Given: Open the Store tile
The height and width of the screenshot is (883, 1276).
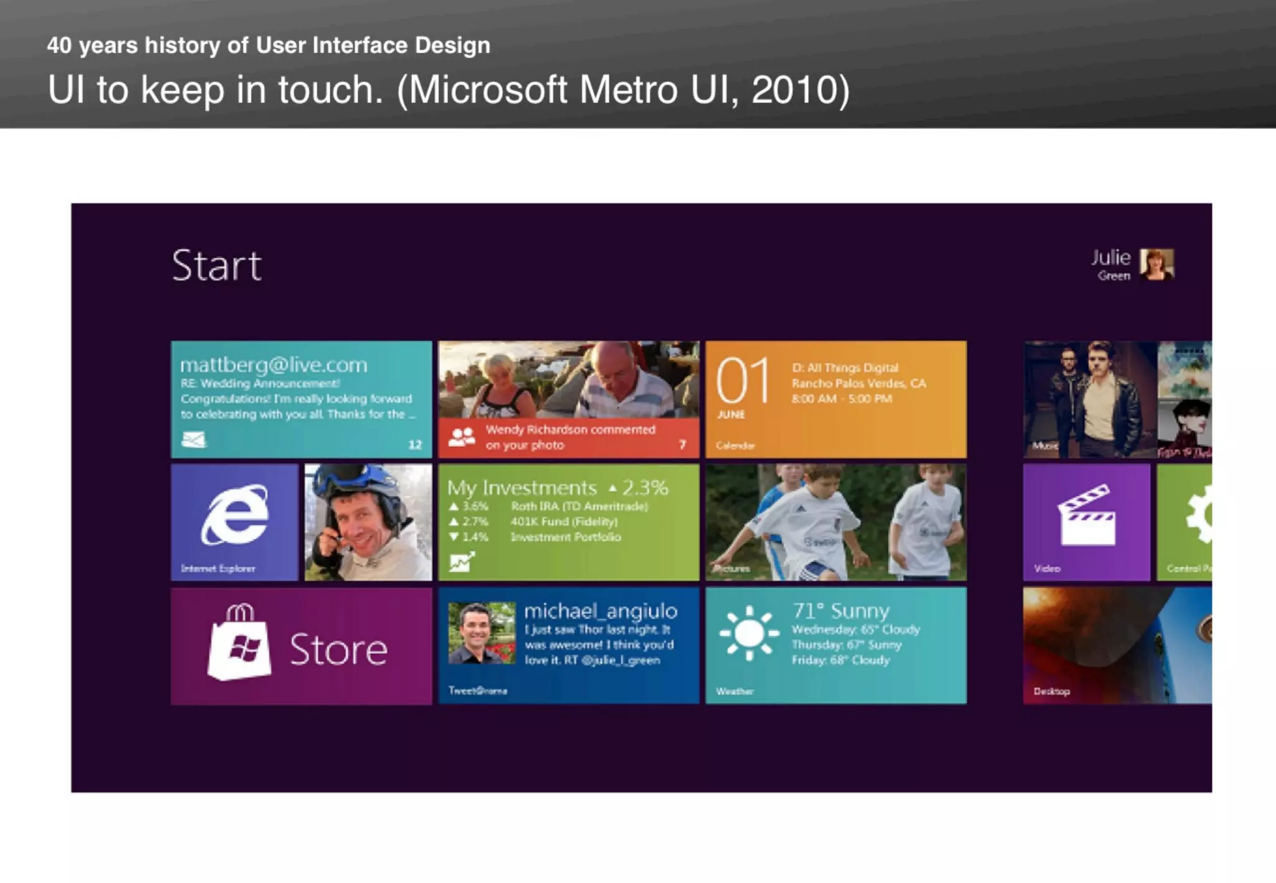Looking at the screenshot, I should [301, 646].
